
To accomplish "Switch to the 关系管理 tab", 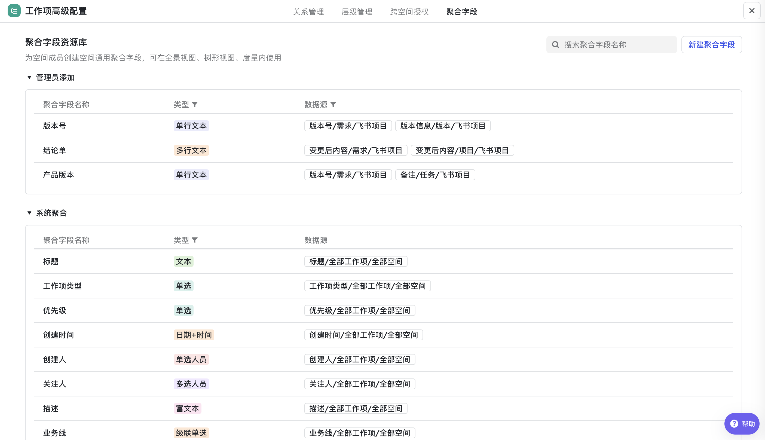I will pyautogui.click(x=308, y=12).
